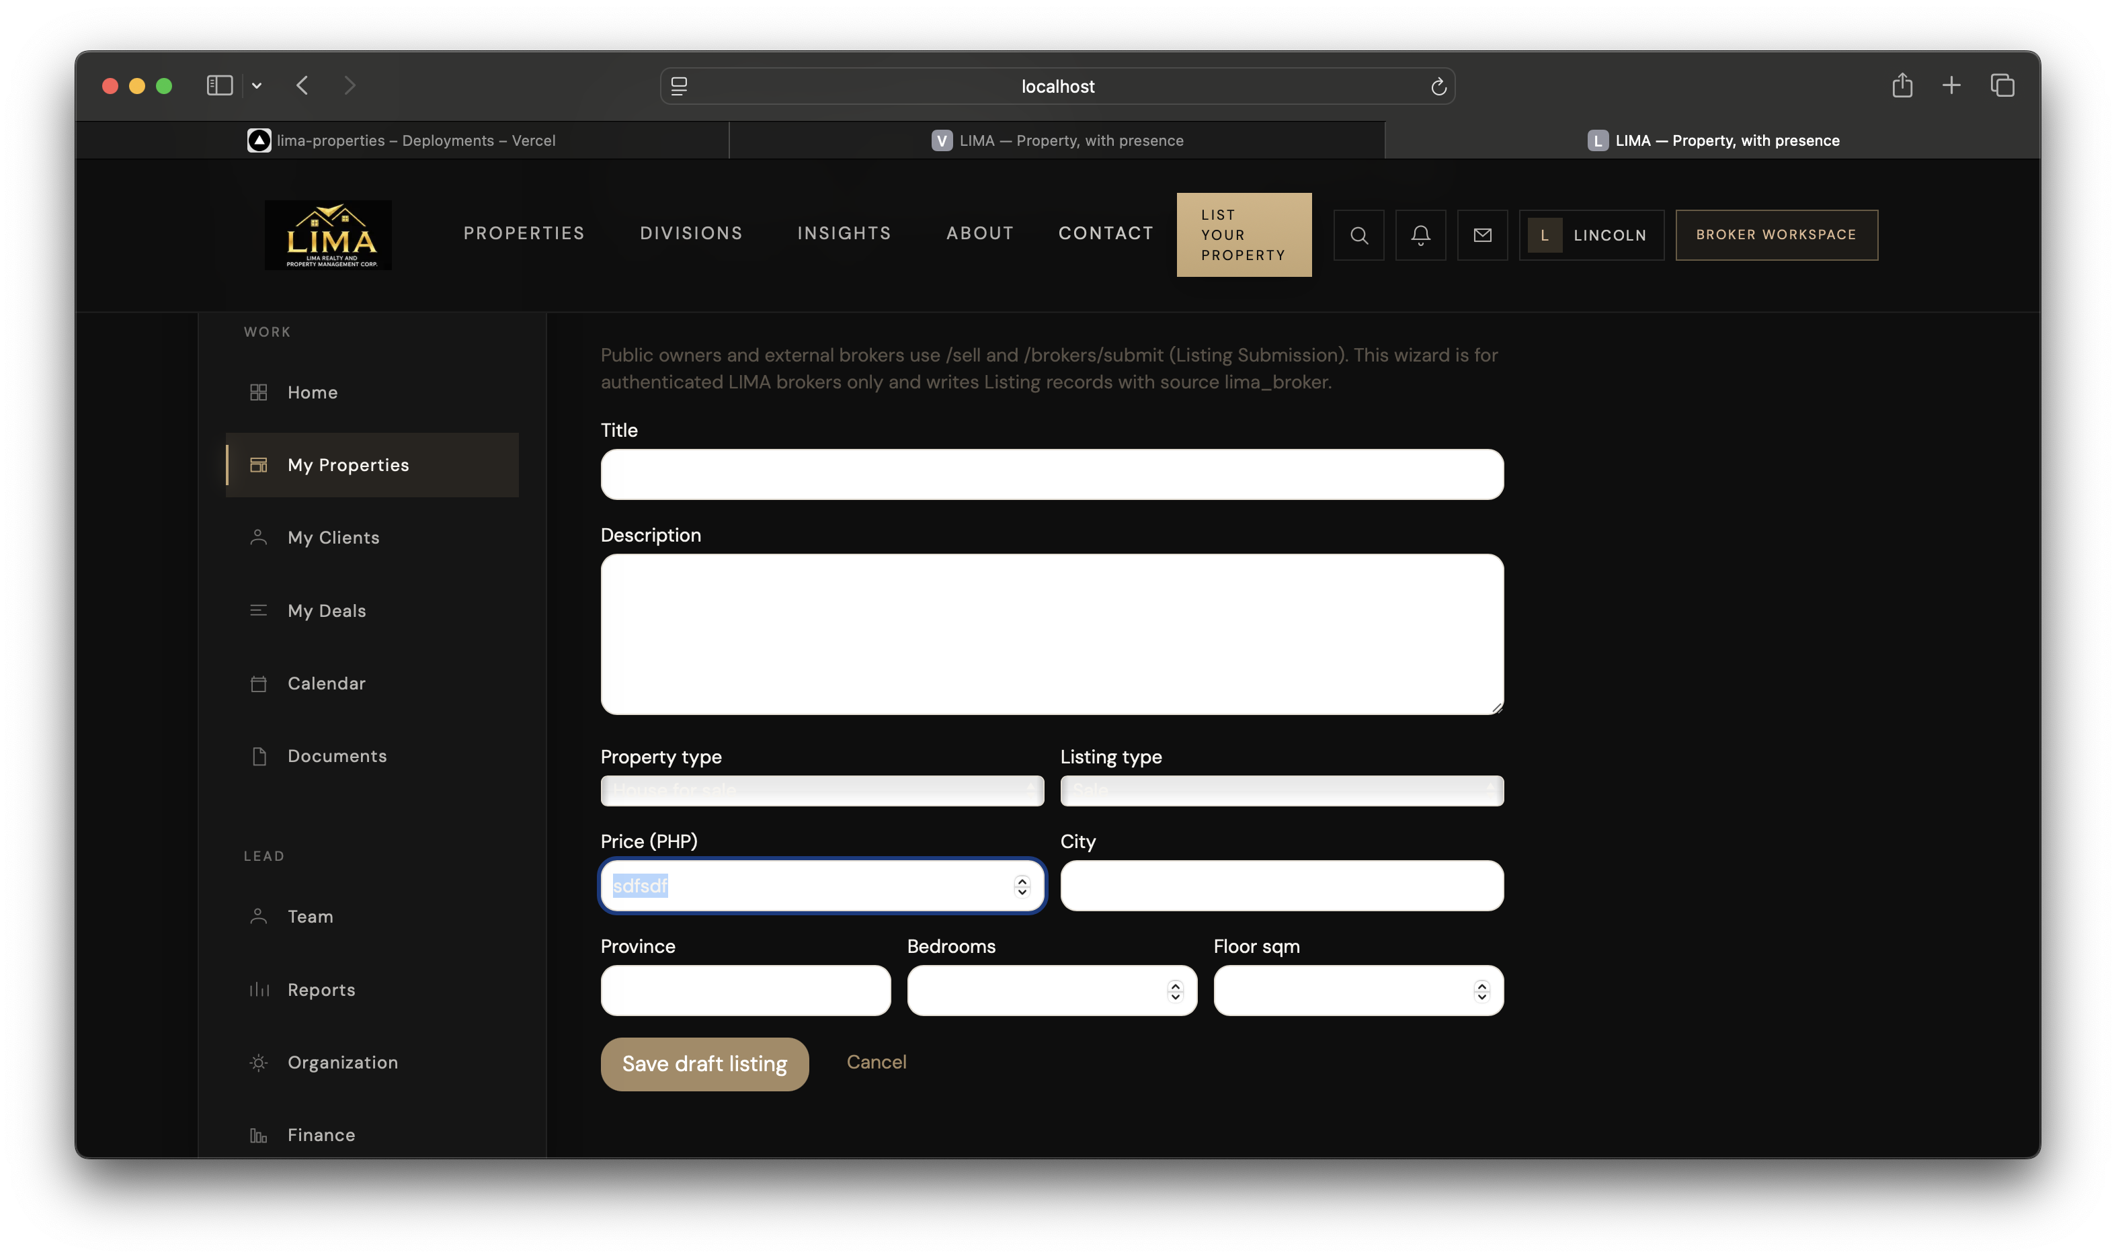Open Calendar in sidebar
This screenshot has width=2116, height=1258.
point(372,683)
